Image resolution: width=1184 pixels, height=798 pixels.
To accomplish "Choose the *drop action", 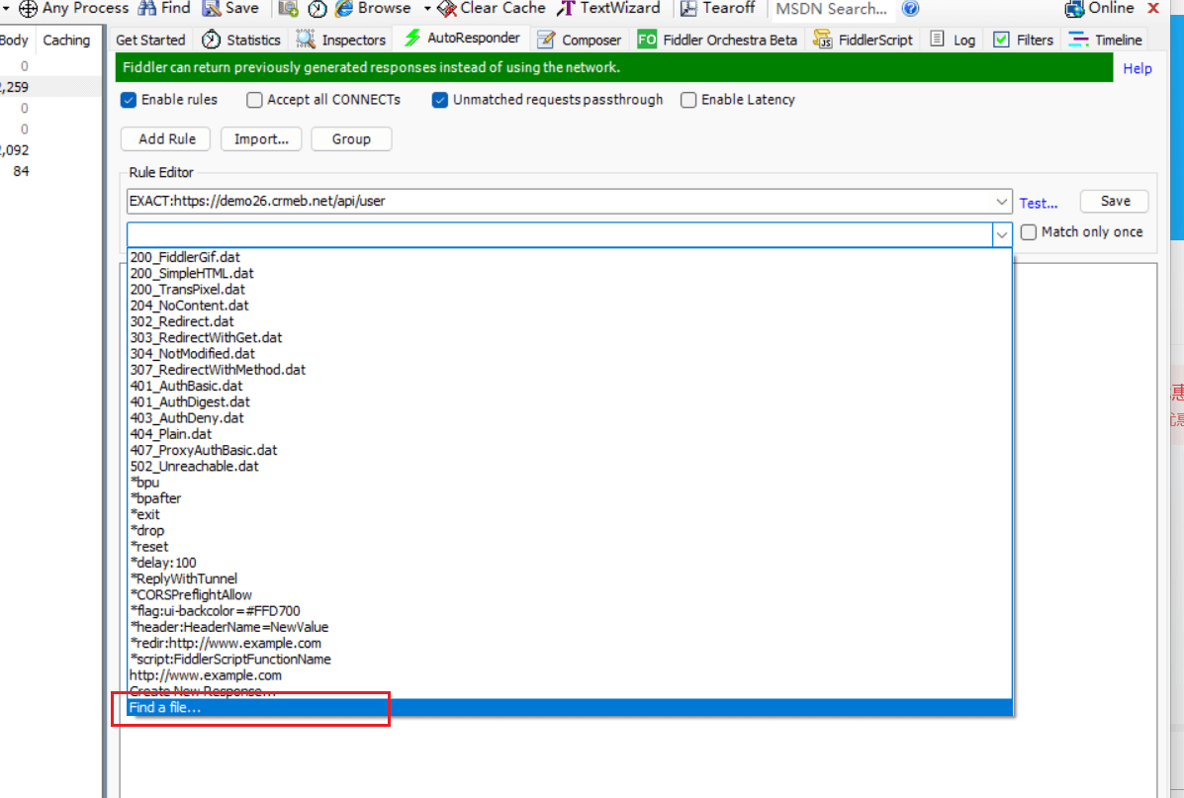I will (570, 531).
